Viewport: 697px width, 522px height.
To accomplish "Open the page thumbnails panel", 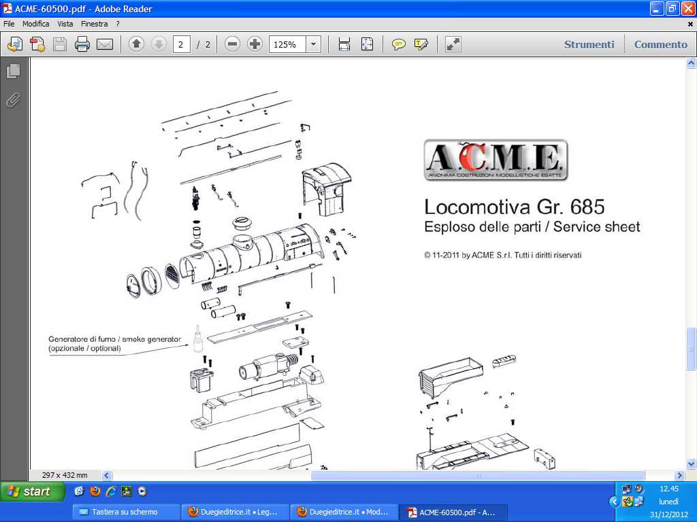I will coord(13,71).
